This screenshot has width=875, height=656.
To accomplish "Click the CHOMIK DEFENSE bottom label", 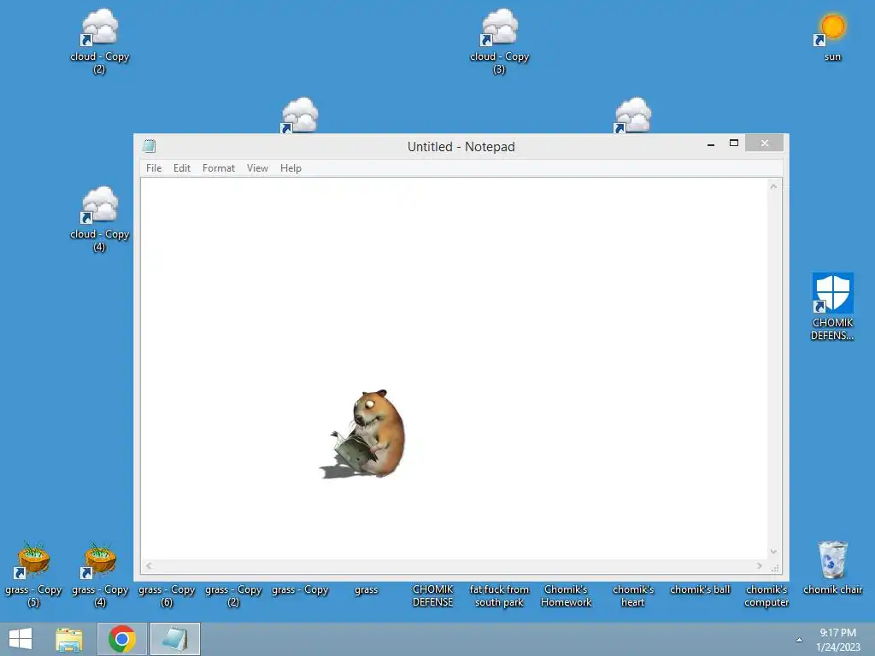I will [x=433, y=595].
